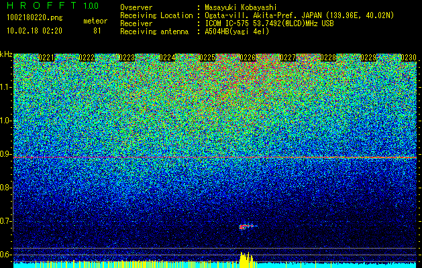This screenshot has height=268, width=422.
Task: Click the meteor count value 81
Action: (97, 31)
